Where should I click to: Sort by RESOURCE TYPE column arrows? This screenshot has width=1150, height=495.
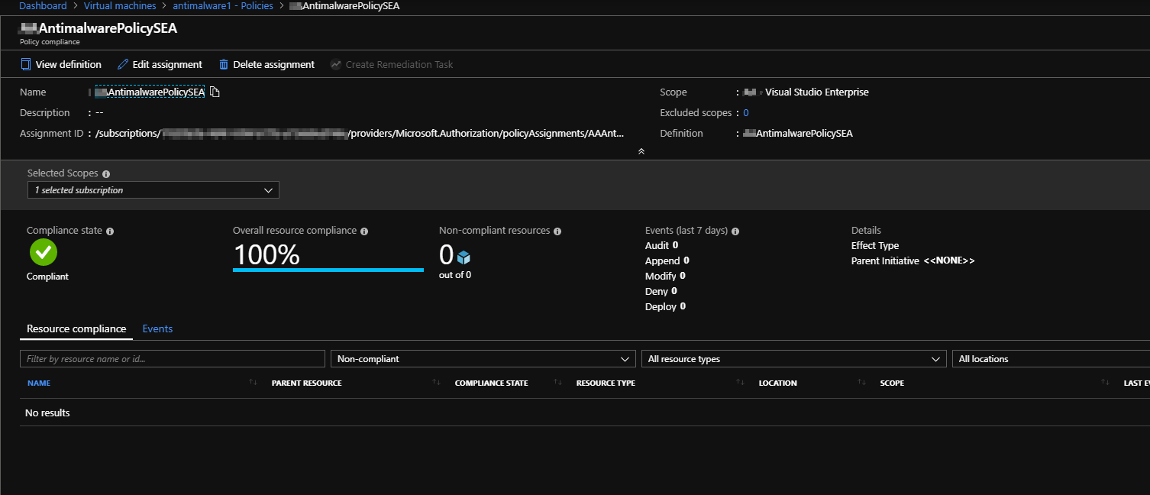[740, 382]
